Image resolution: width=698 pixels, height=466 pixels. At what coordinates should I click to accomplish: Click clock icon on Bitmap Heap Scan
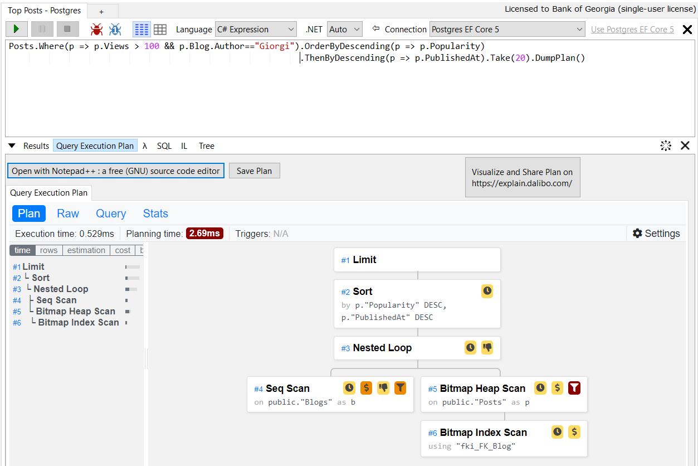(x=540, y=388)
